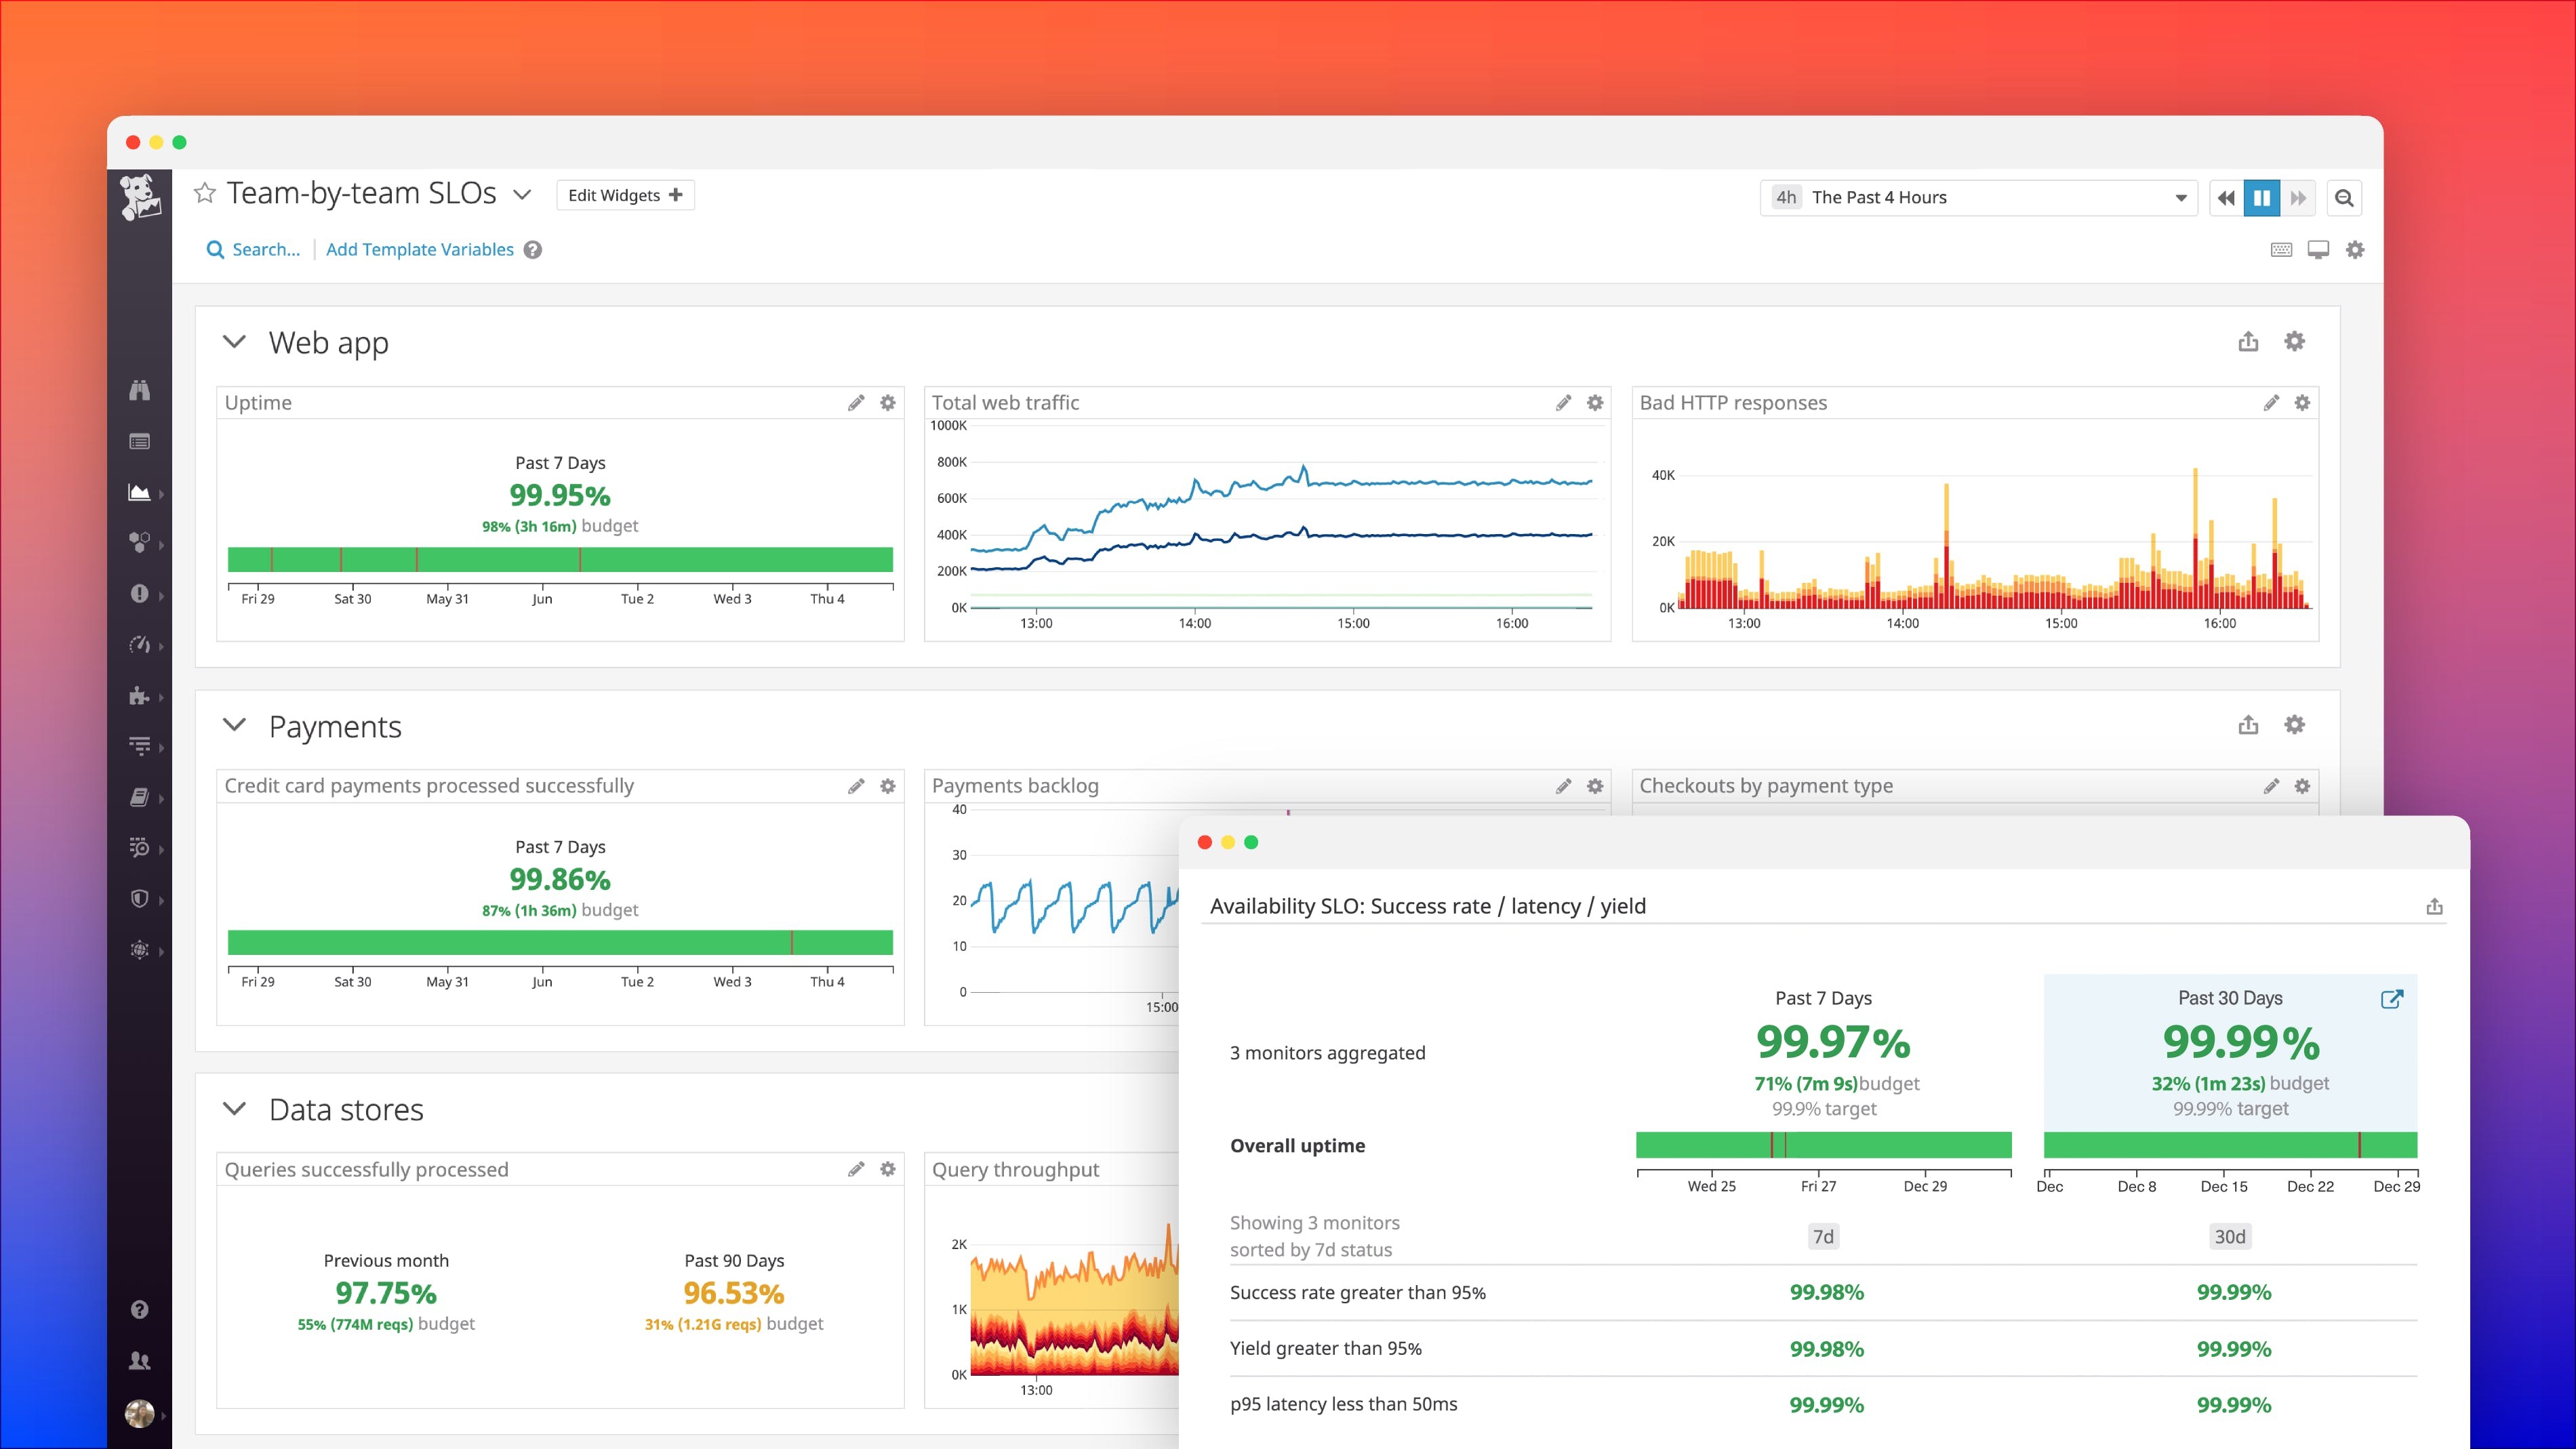This screenshot has height=1449, width=2576.
Task: Pause live dashboard updates
Action: click(2262, 198)
